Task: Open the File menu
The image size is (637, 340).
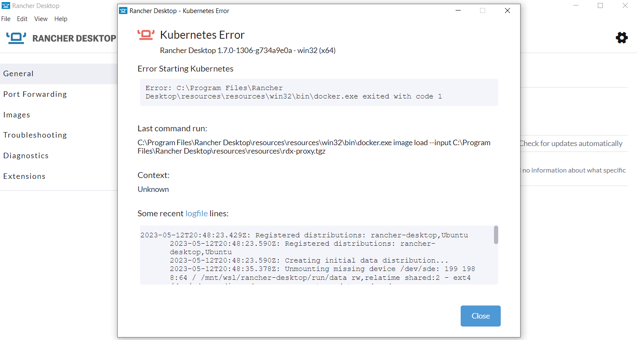Action: 6,19
